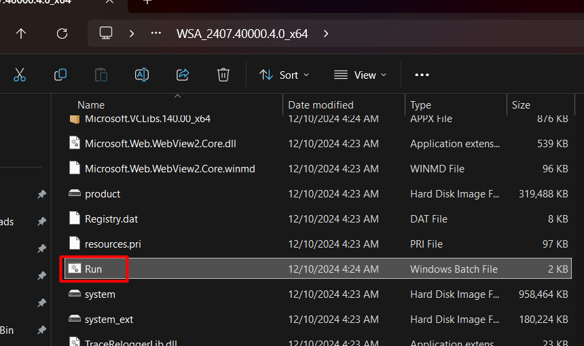Screen dimensions: 584x346
Task: Click the 958,464 KB size cell
Action: (543, 294)
